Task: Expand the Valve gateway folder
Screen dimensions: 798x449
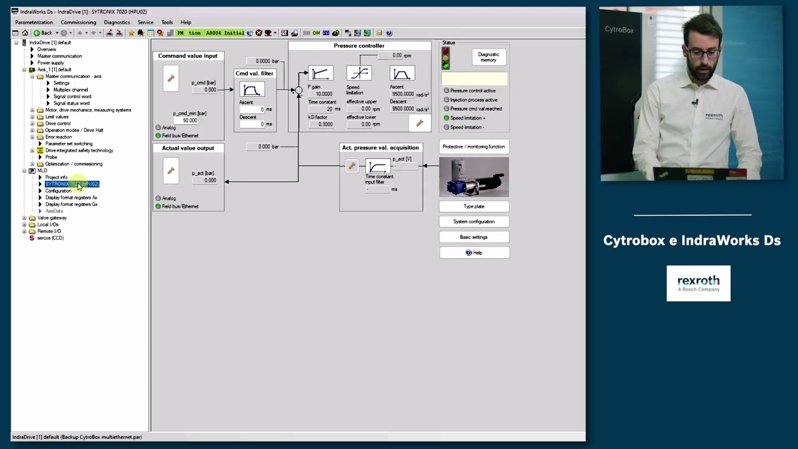Action: point(24,218)
